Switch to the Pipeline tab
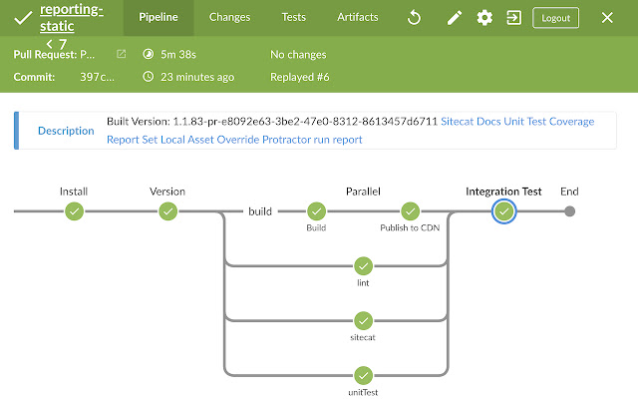638x399 pixels. click(x=159, y=18)
